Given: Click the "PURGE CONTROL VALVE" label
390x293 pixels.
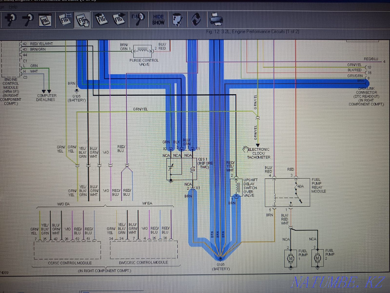Looking at the screenshot, I should [144, 62].
